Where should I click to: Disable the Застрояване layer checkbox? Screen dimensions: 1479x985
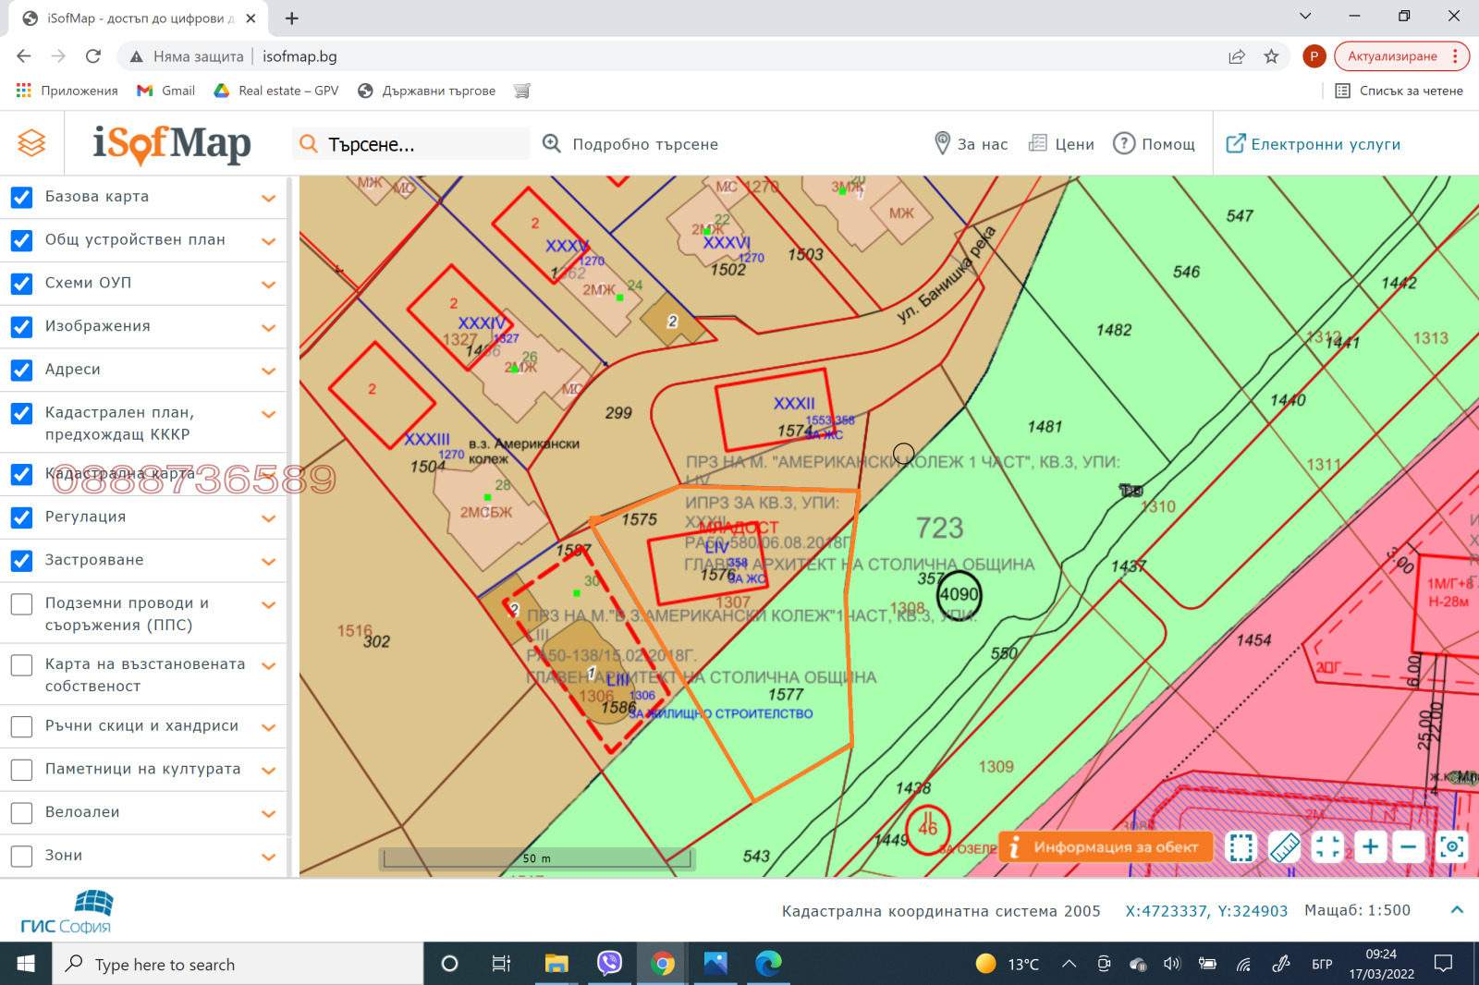pos(22,561)
